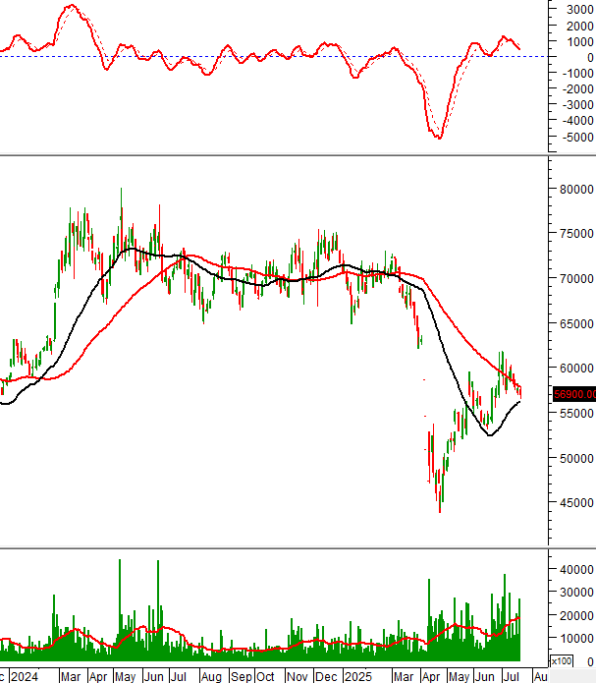
Task: Click the 70000 price axis label
Action: coord(576,279)
